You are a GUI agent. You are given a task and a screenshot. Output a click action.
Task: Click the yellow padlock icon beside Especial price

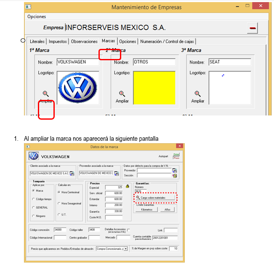(127, 186)
